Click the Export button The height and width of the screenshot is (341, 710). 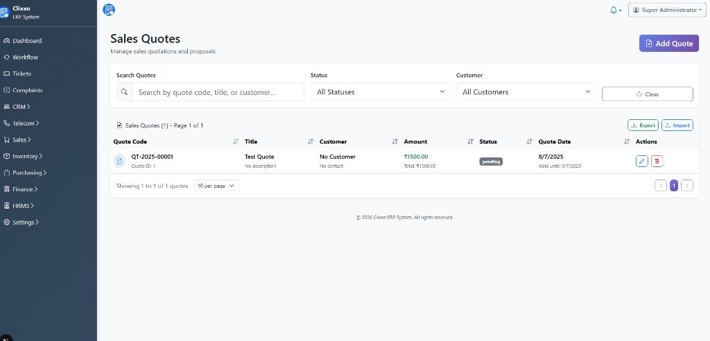click(643, 125)
